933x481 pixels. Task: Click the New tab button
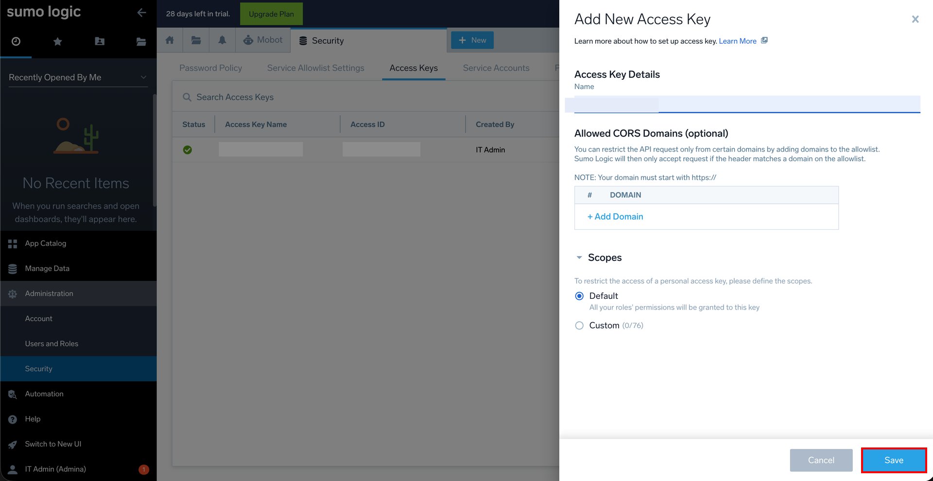tap(472, 40)
